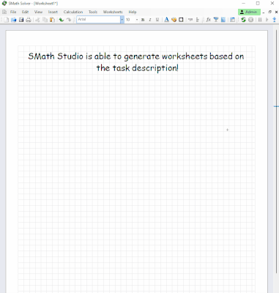Open the Insert menu
The image size is (279, 293).
point(53,12)
